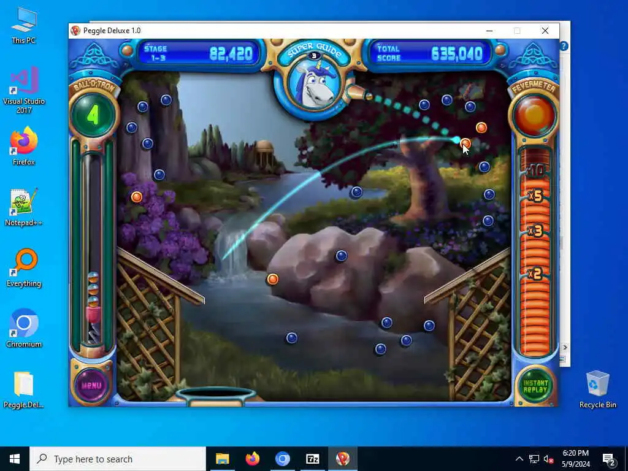The height and width of the screenshot is (471, 628).
Task: Click the Peggle taskbar button
Action: [342, 459]
